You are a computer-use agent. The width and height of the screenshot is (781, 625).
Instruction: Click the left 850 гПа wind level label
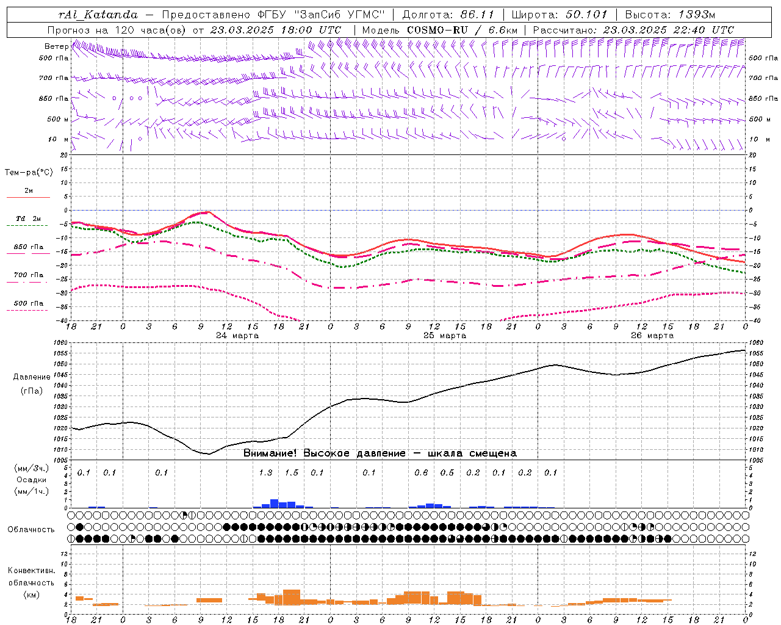(54, 98)
